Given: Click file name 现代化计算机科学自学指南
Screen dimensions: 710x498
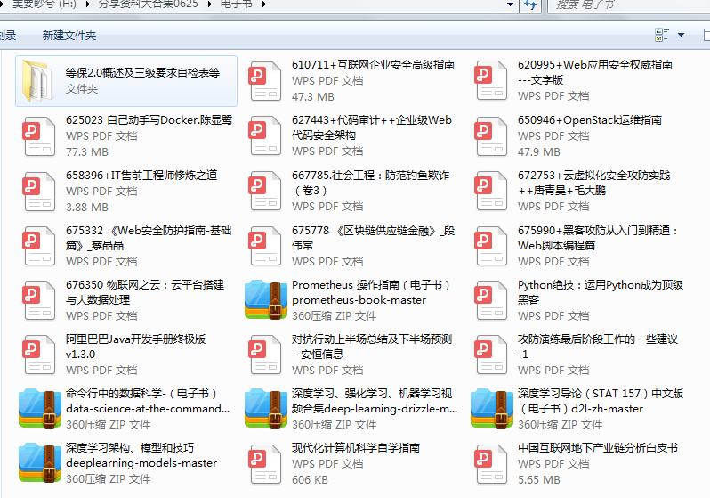Looking at the screenshot, I should click(x=356, y=447).
